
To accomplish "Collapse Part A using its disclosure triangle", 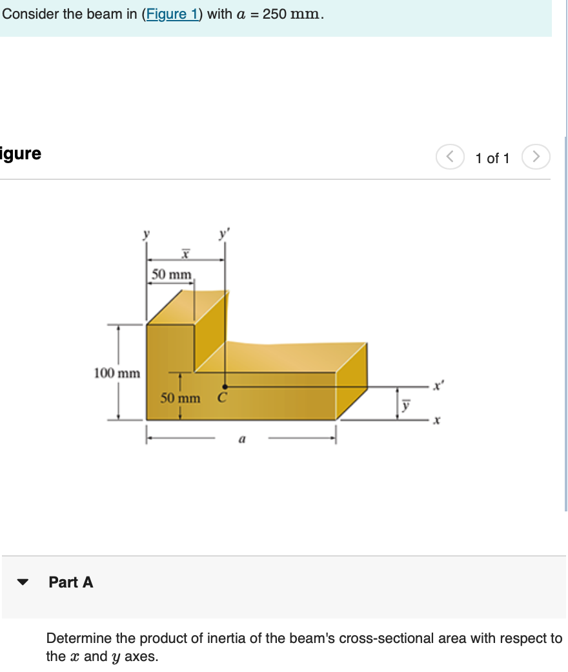I will point(23,582).
